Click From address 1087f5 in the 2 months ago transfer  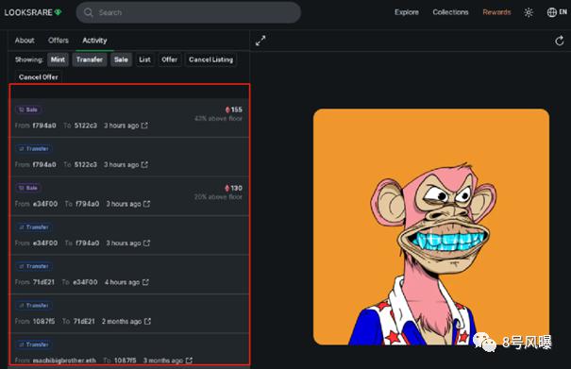tap(43, 321)
